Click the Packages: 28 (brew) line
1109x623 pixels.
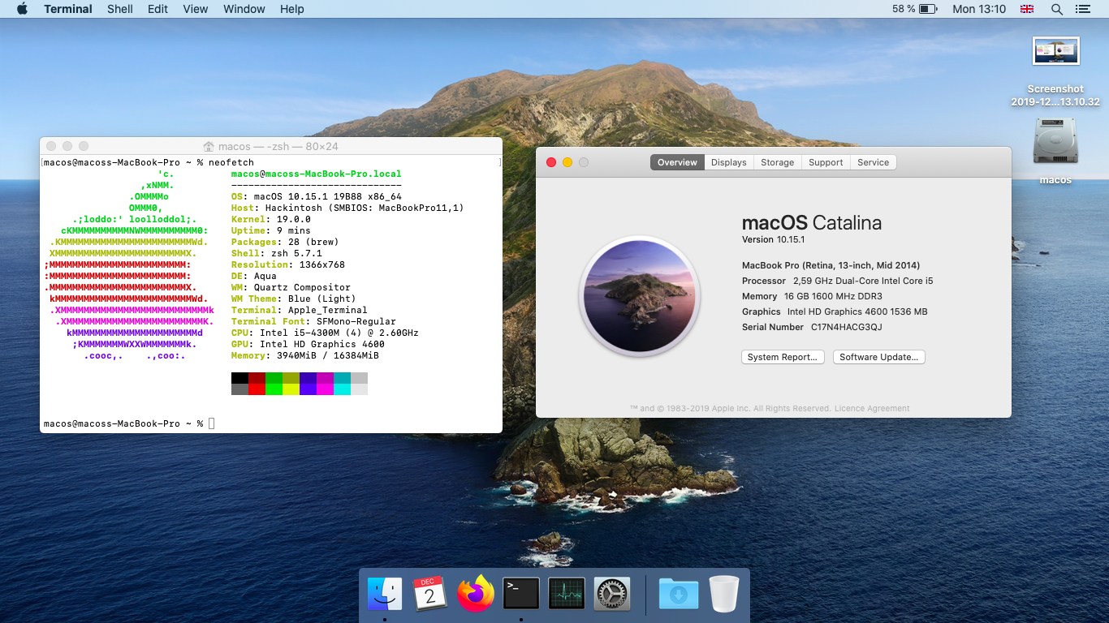click(x=285, y=242)
